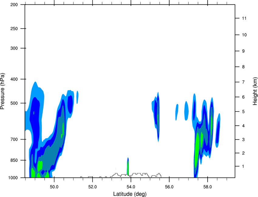
Task: Click the 4 km height label
Action: (x=243, y=126)
